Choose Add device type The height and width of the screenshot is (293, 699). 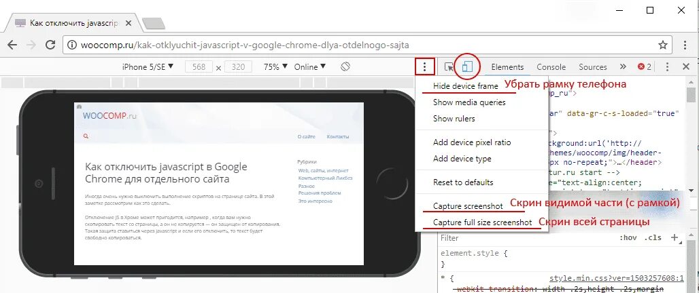tap(462, 159)
